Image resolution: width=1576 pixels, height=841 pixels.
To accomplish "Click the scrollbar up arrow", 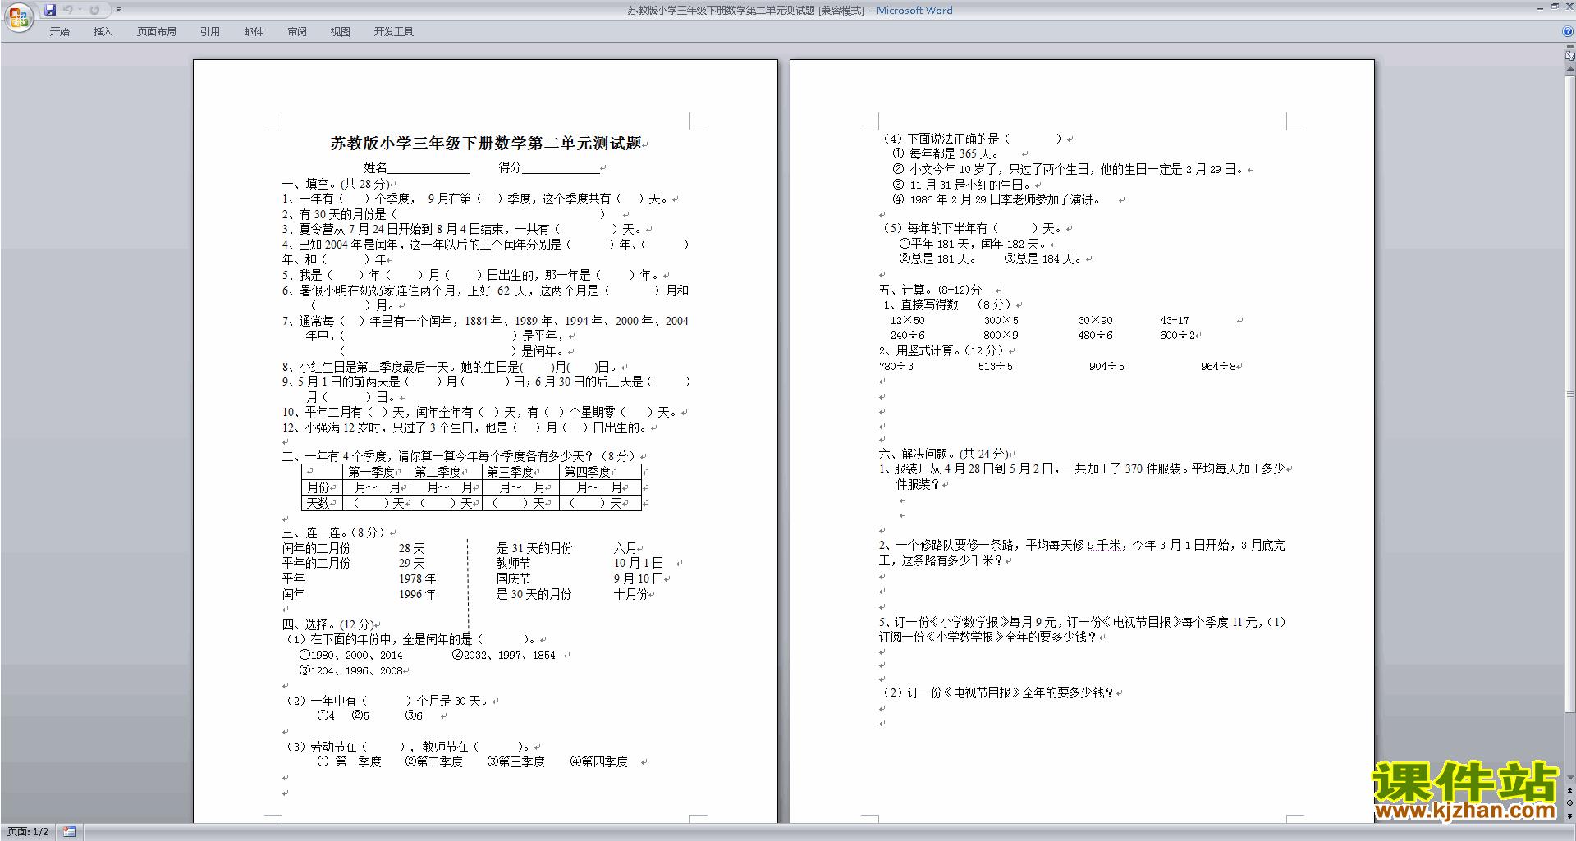I will (x=1569, y=71).
